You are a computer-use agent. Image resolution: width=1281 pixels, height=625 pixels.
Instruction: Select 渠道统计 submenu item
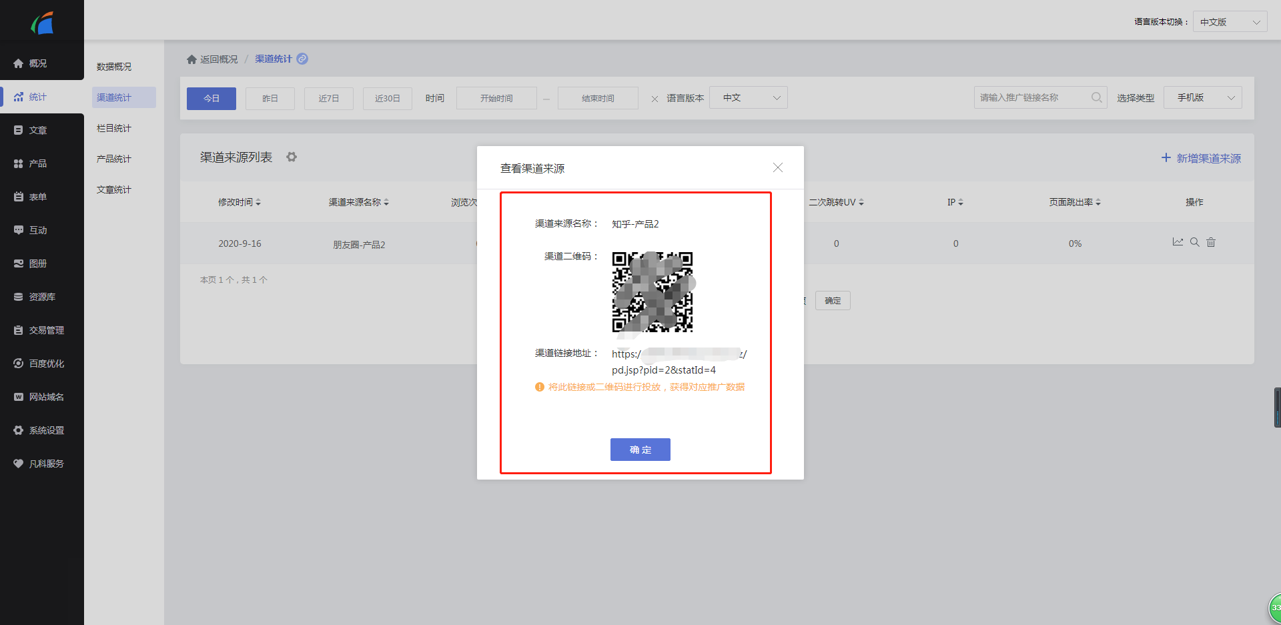tap(124, 97)
